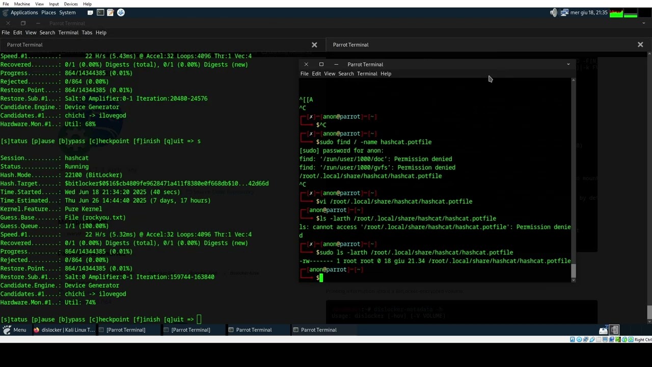Open the Places menu in the top panel
652x367 pixels.
tap(48, 12)
